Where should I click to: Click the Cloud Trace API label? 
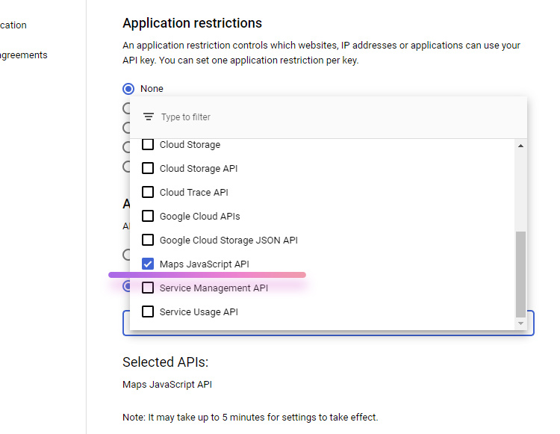194,193
